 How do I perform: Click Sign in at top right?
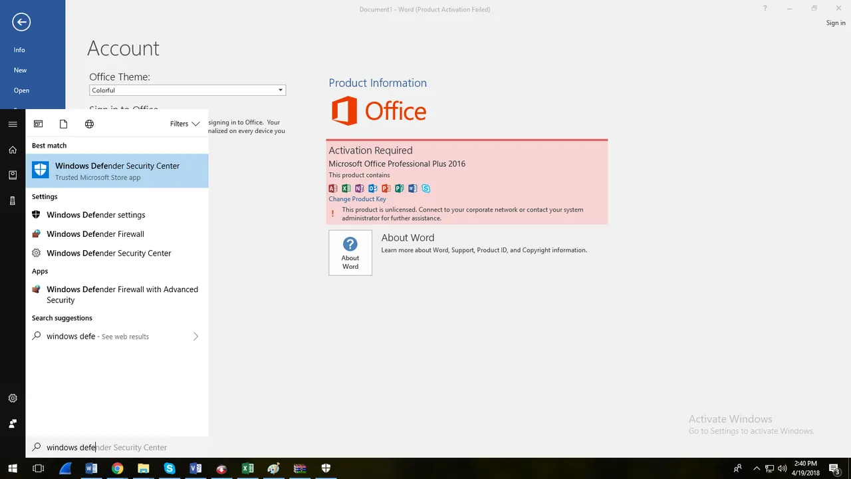coord(836,23)
